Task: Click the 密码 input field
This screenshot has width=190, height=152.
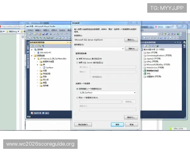Action: click(x=113, y=72)
